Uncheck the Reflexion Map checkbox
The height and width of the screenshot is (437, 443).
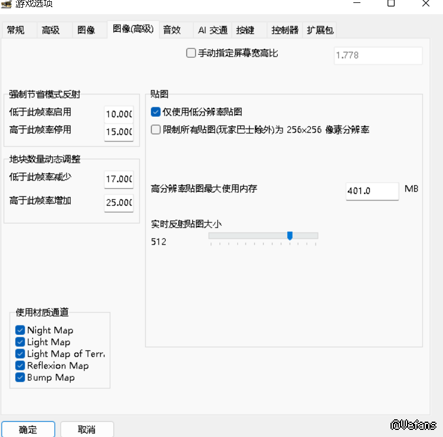point(20,366)
